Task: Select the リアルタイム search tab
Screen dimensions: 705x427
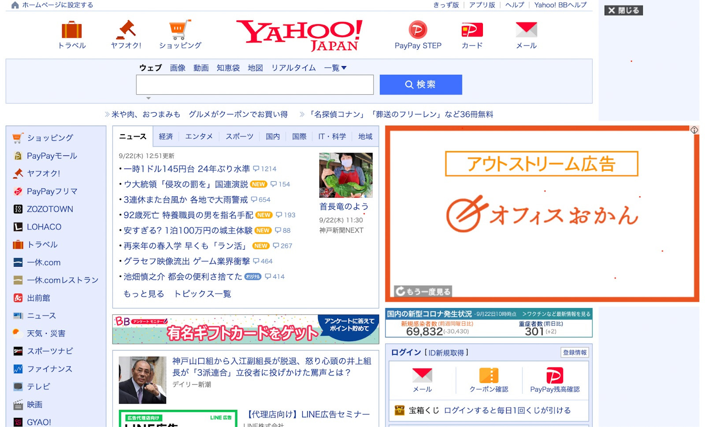Action: pyautogui.click(x=293, y=68)
